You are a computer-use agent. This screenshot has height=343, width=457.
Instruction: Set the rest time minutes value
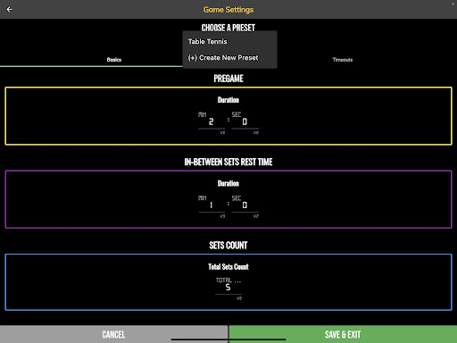(212, 205)
